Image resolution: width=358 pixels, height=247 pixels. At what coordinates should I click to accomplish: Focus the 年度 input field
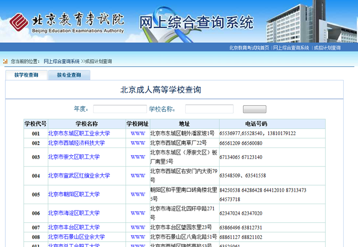pyautogui.click(x=120, y=109)
